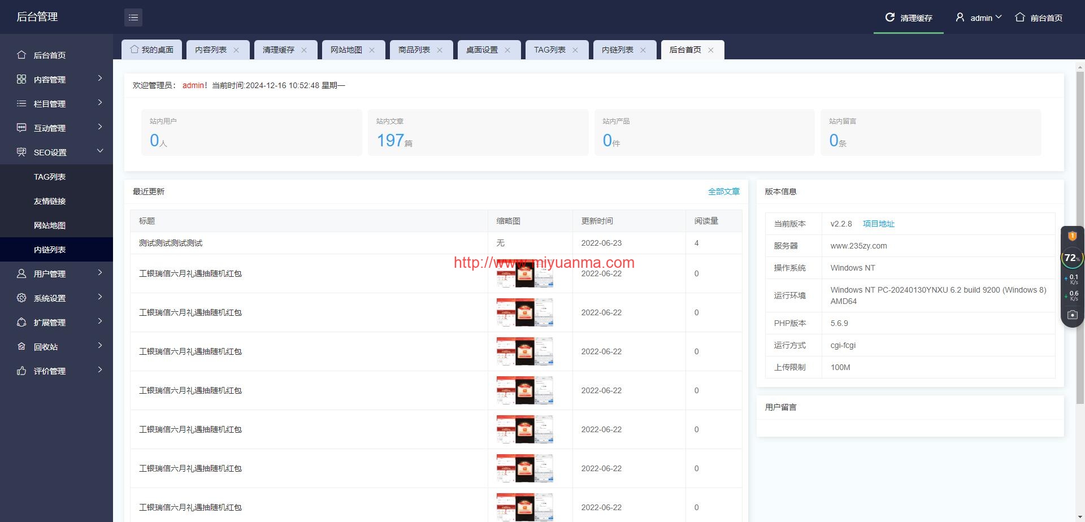
Task: Click the 回收站 icon in sidebar
Action: (x=21, y=346)
